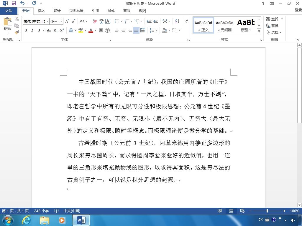The image size is (302, 226).
Task: Align text left
Action: 116,30
